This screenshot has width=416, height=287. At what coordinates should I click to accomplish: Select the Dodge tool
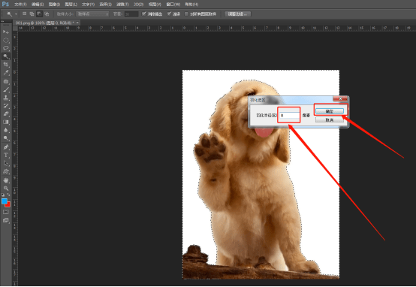click(6, 138)
